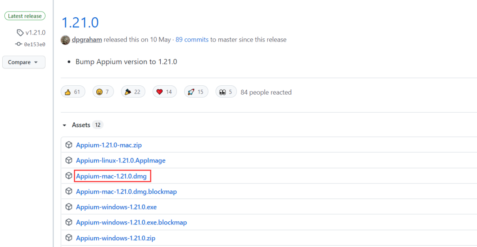This screenshot has width=477, height=247.
Task: Download Appium-mac-1.21.0.dmg
Action: pos(111,176)
